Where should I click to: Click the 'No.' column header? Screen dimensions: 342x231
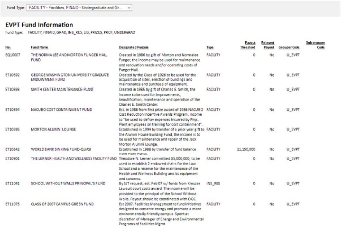(8, 47)
